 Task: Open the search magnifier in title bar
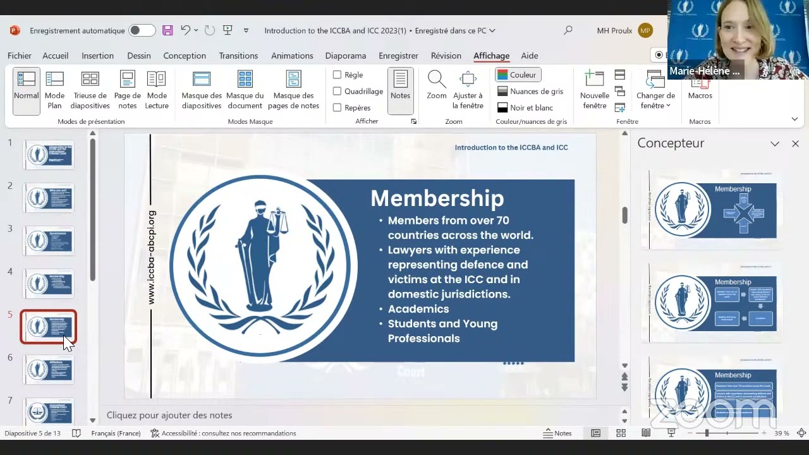click(x=568, y=30)
